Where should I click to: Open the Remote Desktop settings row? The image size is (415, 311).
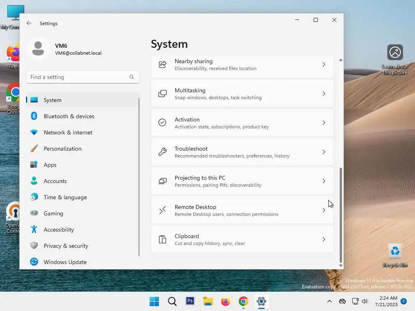coord(242,210)
